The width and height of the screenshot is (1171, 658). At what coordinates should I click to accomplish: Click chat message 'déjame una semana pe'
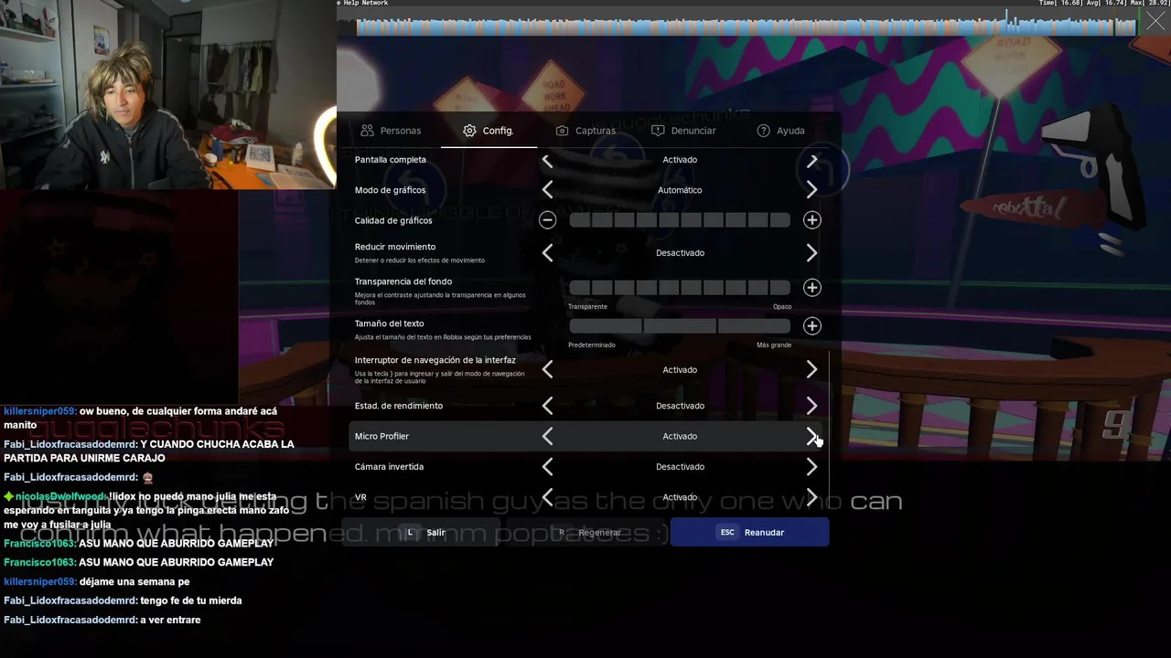[x=134, y=581]
